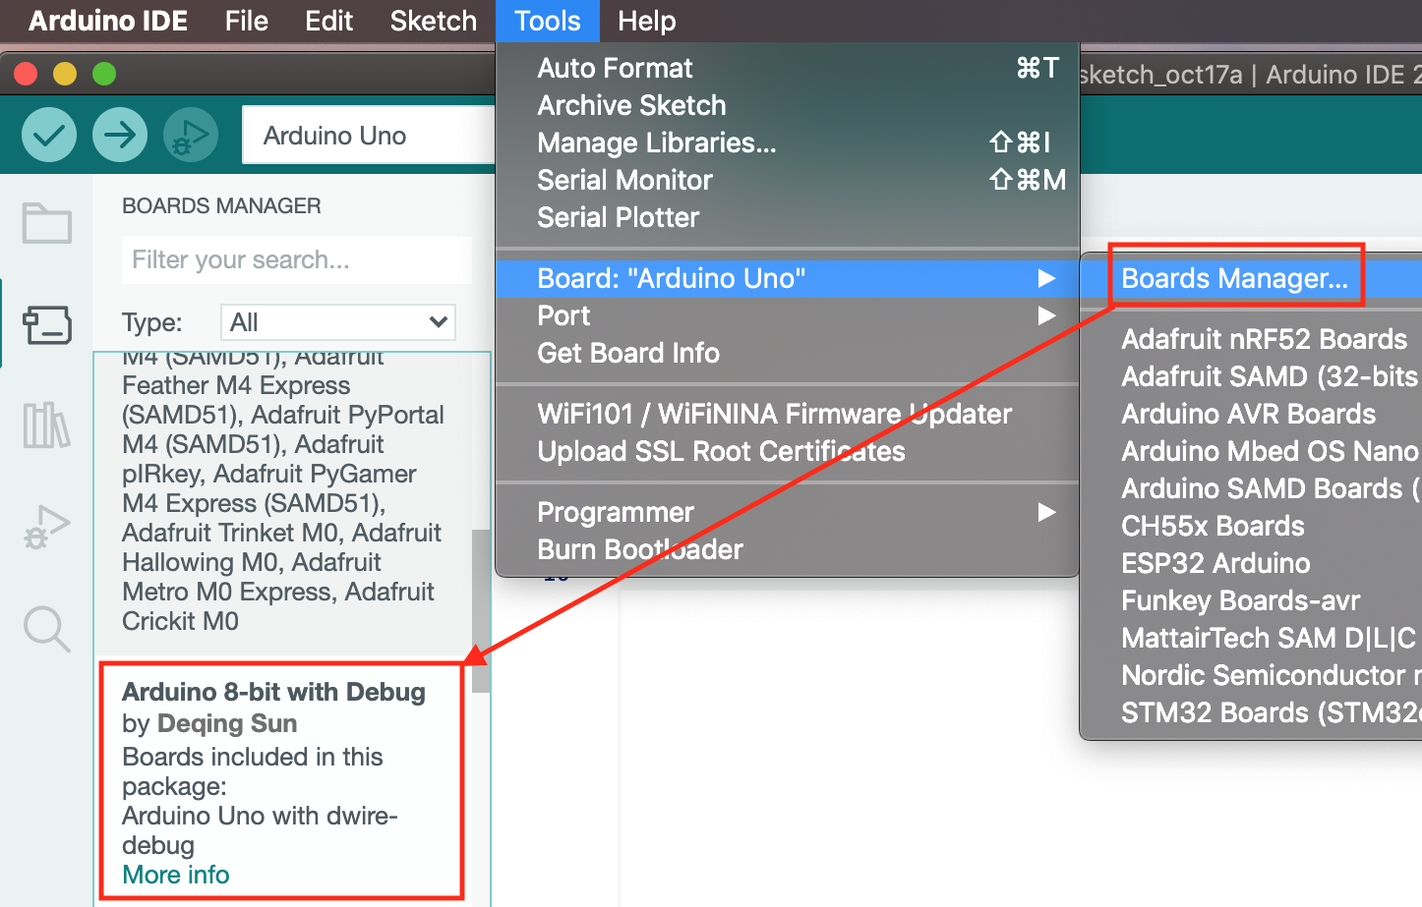The width and height of the screenshot is (1422, 907).
Task: Select Archive Sketch menu item
Action: tap(788, 105)
